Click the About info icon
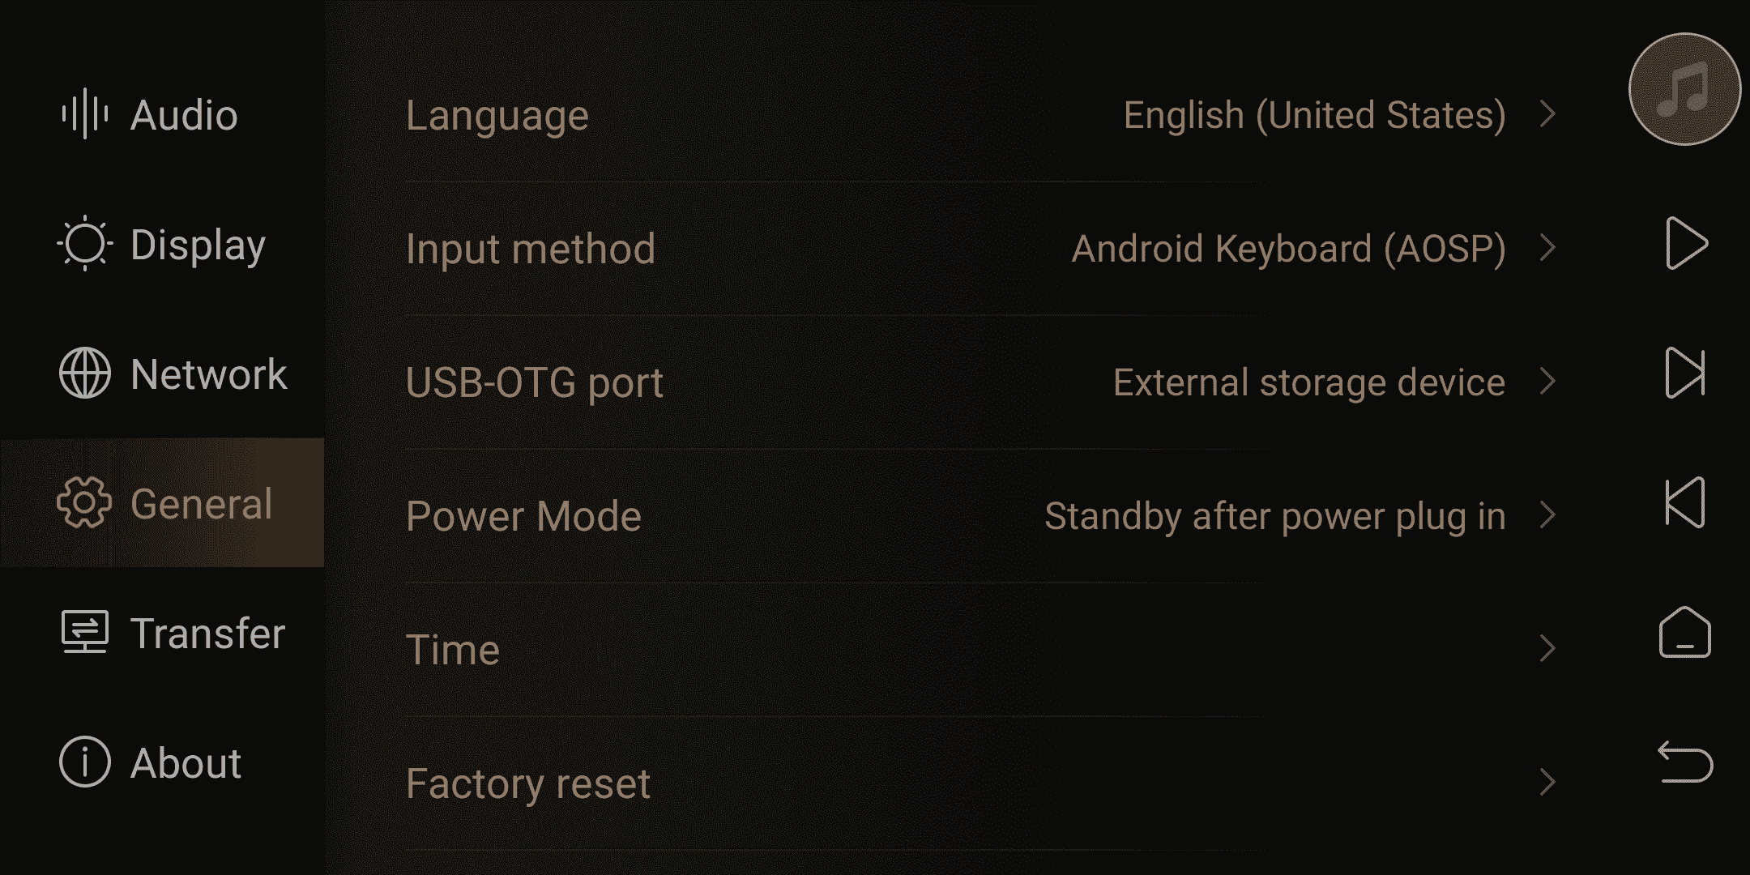The image size is (1750, 875). tap(84, 762)
